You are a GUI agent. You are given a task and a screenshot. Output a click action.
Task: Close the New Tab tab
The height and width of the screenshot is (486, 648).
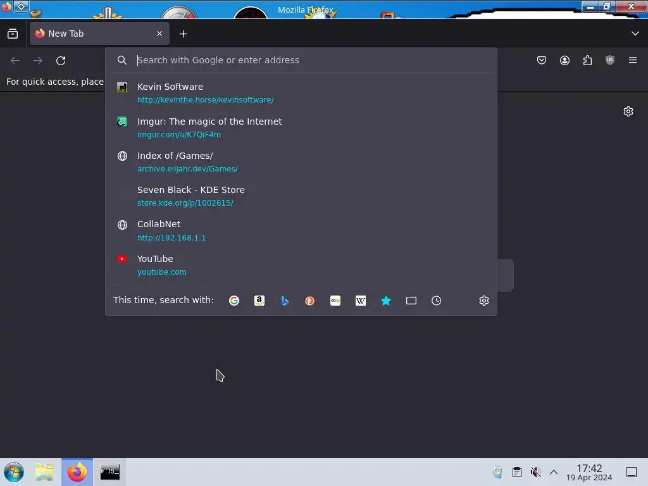tap(159, 34)
